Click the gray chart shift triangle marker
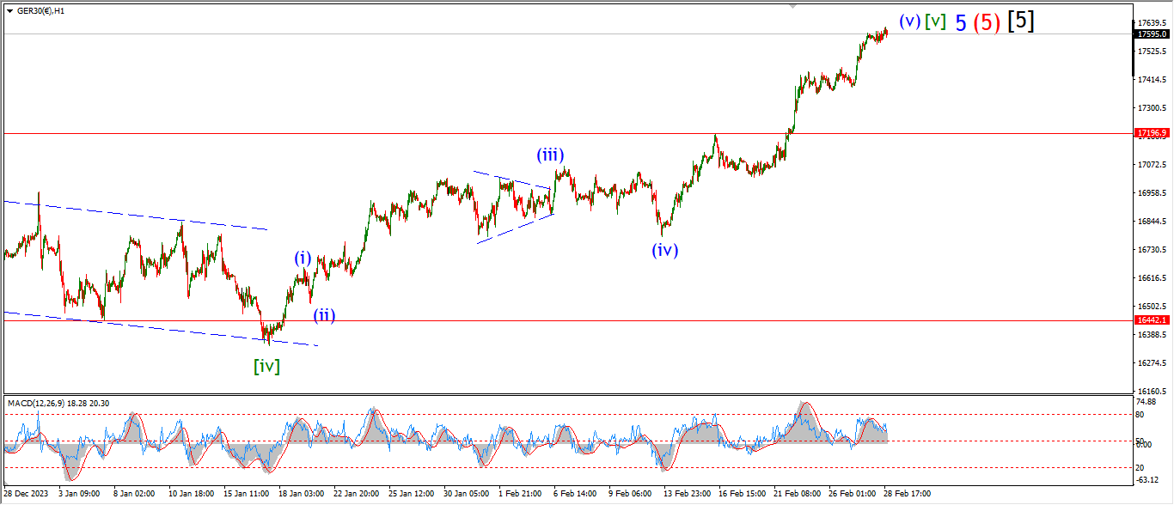The width and height of the screenshot is (1174, 505). (x=794, y=4)
